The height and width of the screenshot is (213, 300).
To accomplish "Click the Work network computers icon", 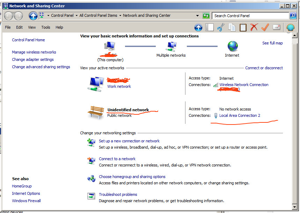I will point(96,84).
